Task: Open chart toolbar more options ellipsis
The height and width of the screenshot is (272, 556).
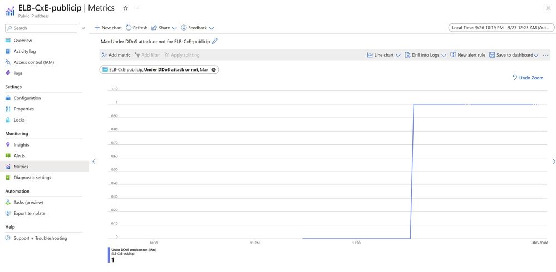Action: click(545, 55)
